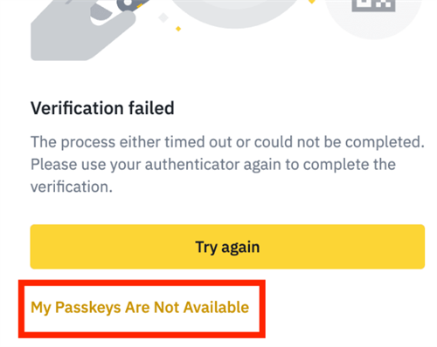Screen dimensions: 437x347
Task: Click the word again on the yellow button
Action: [x=240, y=248]
